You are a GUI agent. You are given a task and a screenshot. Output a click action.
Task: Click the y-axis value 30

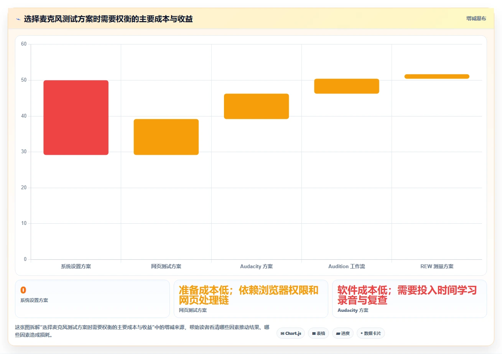[x=24, y=152]
